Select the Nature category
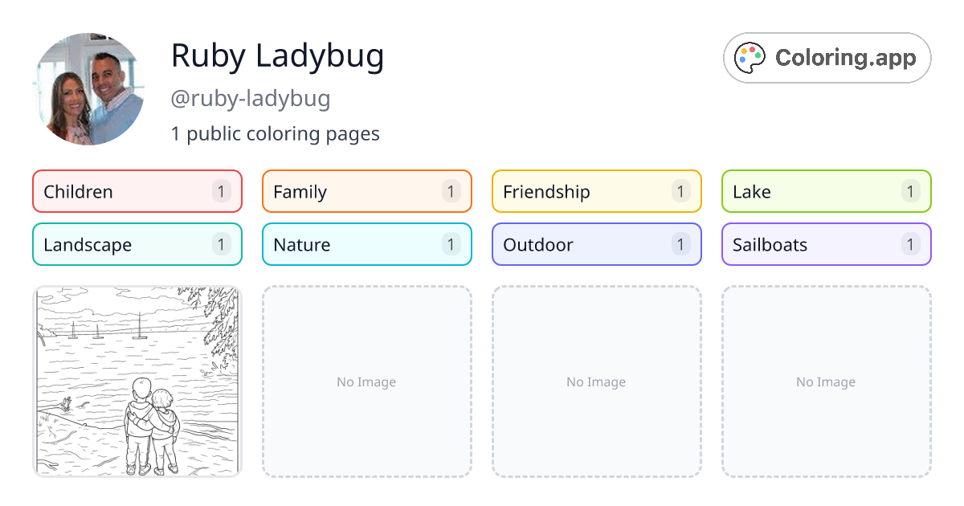The height and width of the screenshot is (506, 964). (366, 244)
